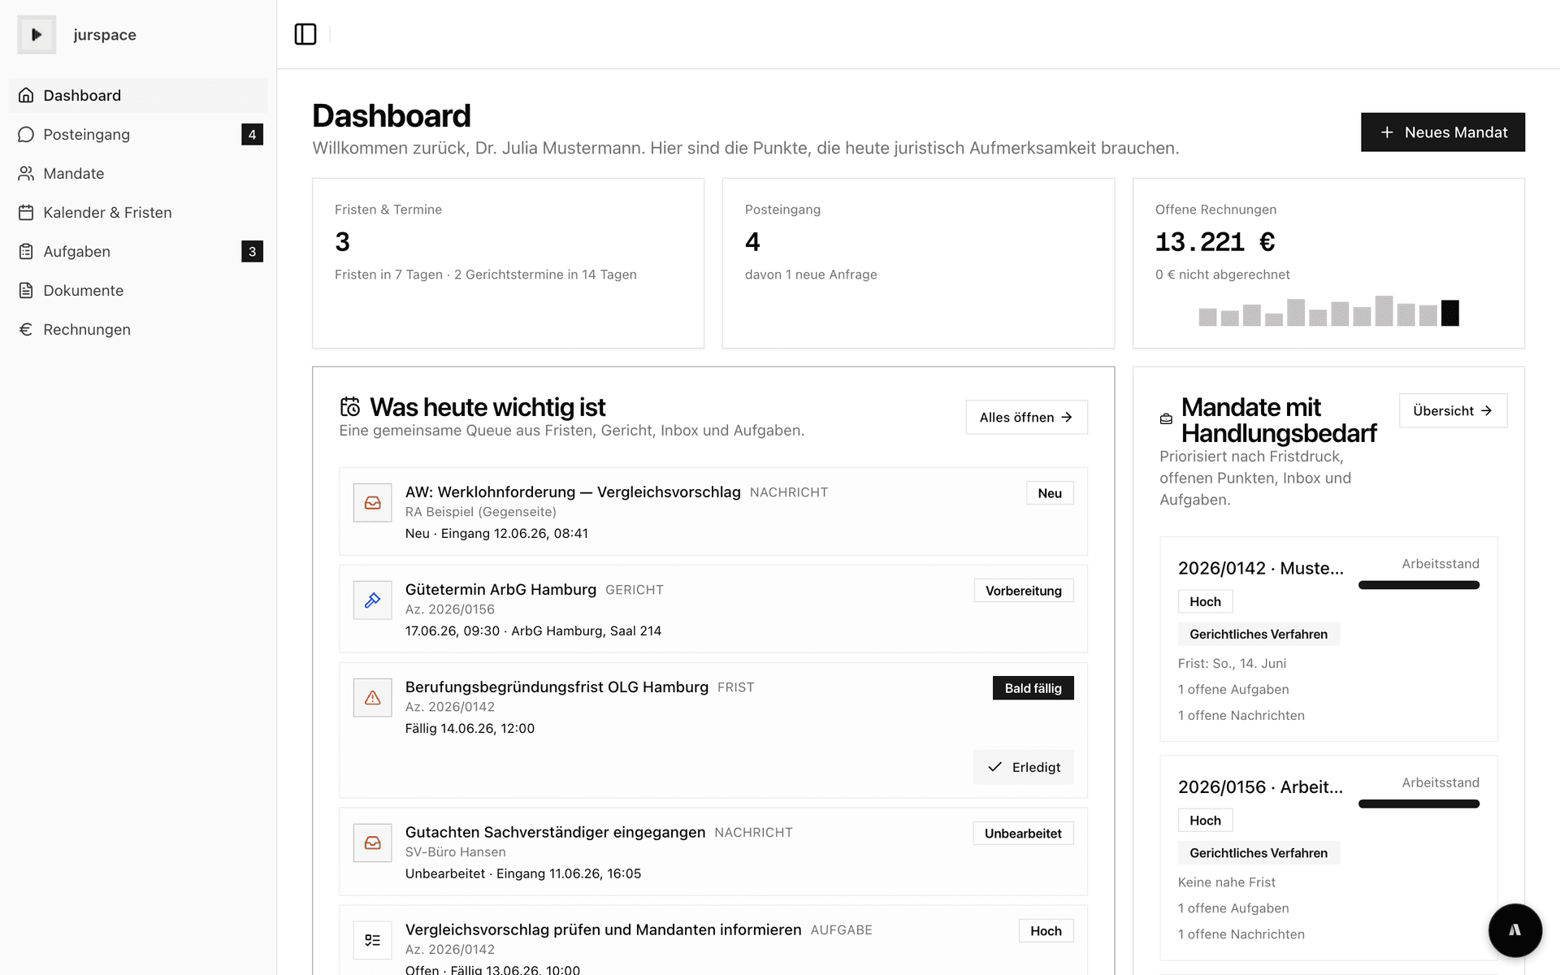Image resolution: width=1560 pixels, height=975 pixels.
Task: Click Hoch badge on Vergleichsvorschlag prüfen task
Action: [x=1046, y=931]
